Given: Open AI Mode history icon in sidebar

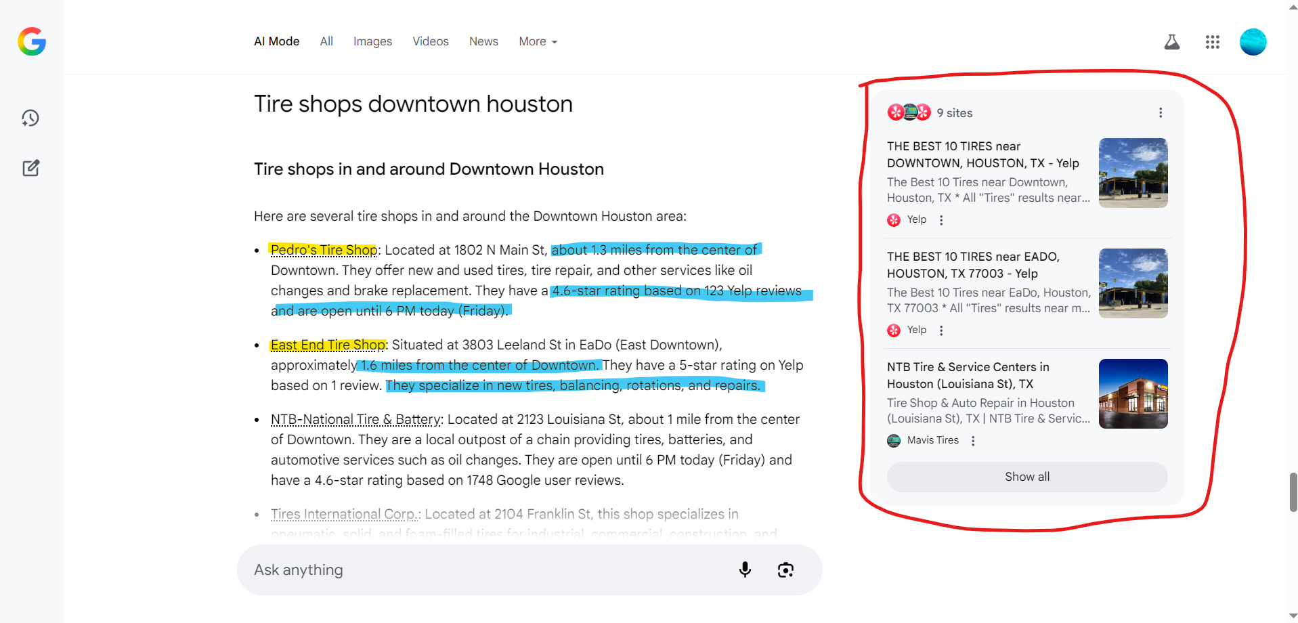Looking at the screenshot, I should [30, 118].
